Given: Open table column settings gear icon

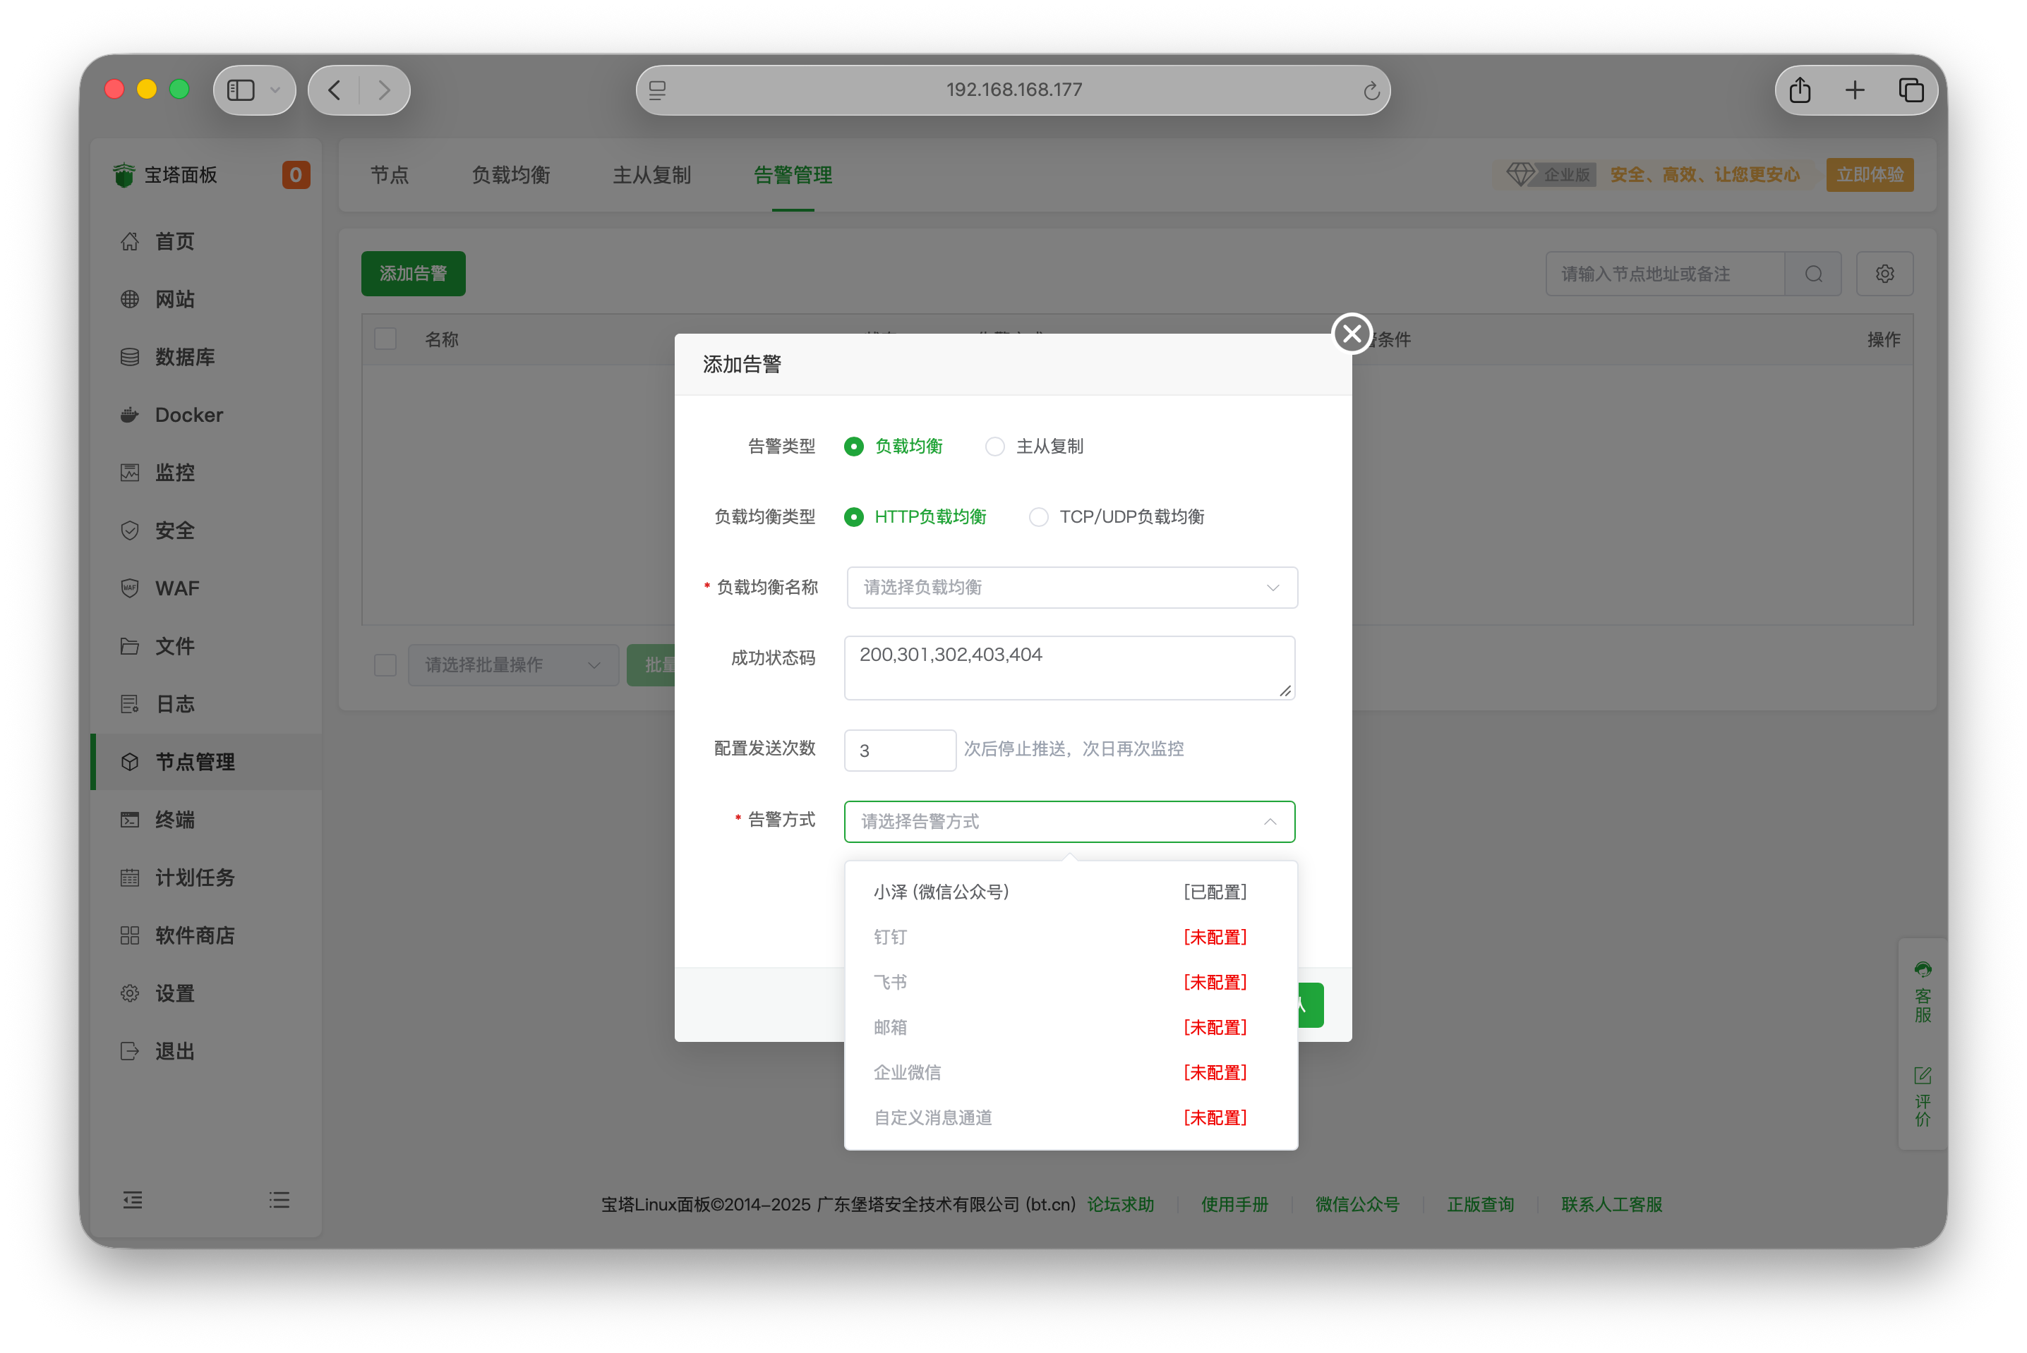Looking at the screenshot, I should [1884, 274].
